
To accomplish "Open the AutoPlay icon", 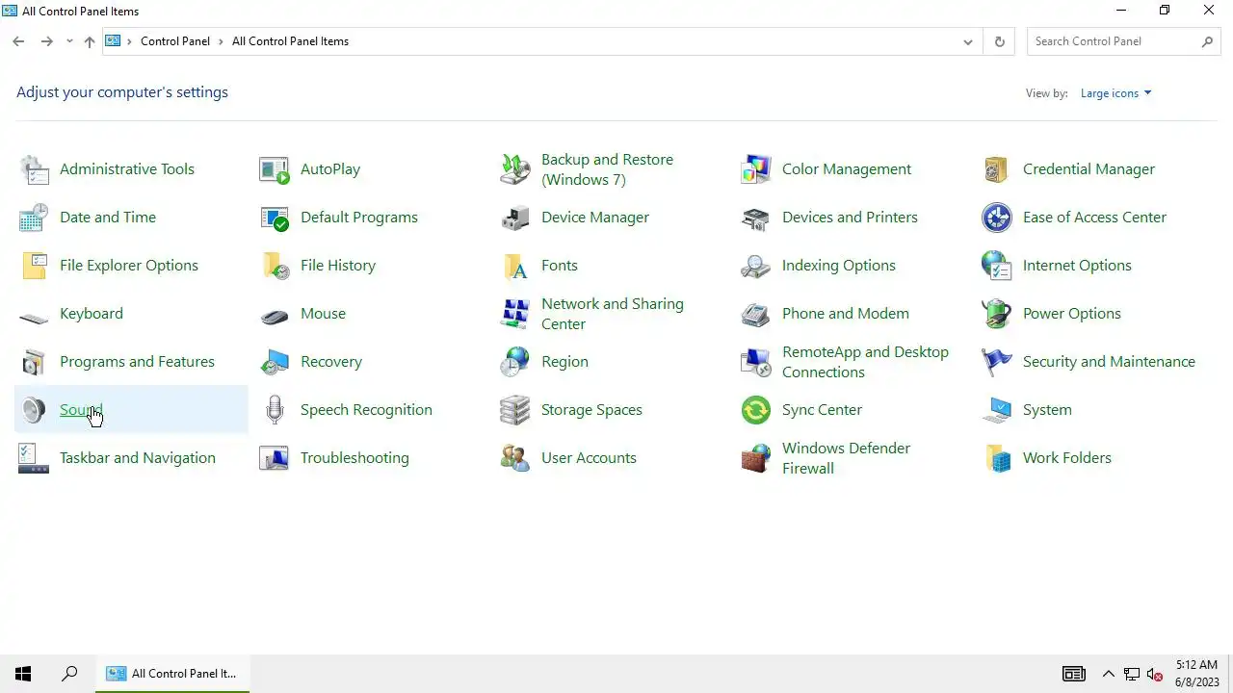I will point(275,169).
